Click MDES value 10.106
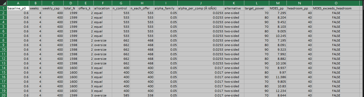The width and height of the screenshot is (364, 97). pyautogui.click(x=278, y=63)
